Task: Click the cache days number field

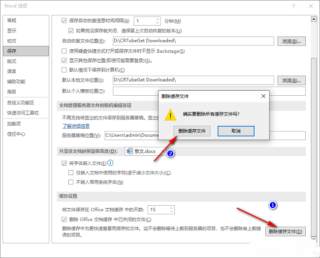Action: 159,210
